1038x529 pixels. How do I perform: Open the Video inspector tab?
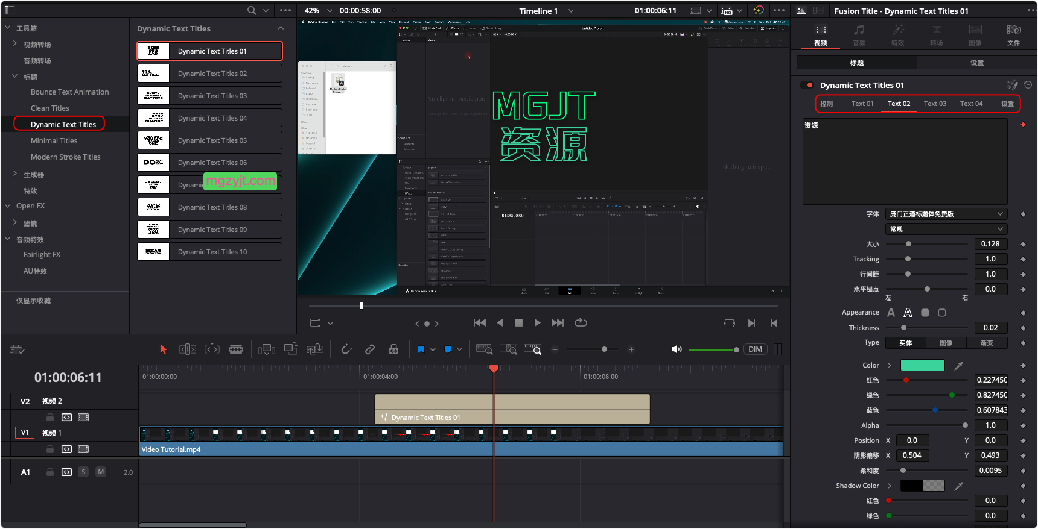821,35
